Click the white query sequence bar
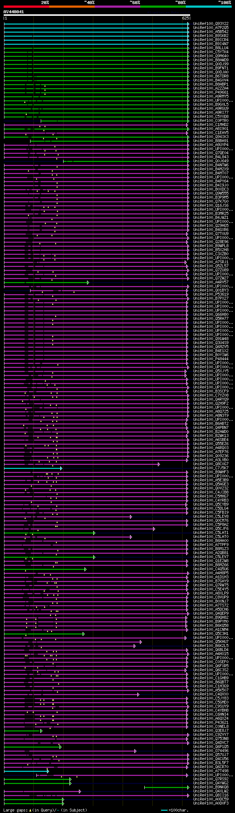Screen dimensions: 235x813 [97, 15]
